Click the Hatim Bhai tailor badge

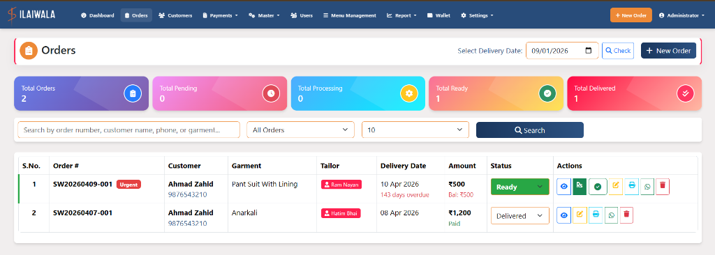341,213
